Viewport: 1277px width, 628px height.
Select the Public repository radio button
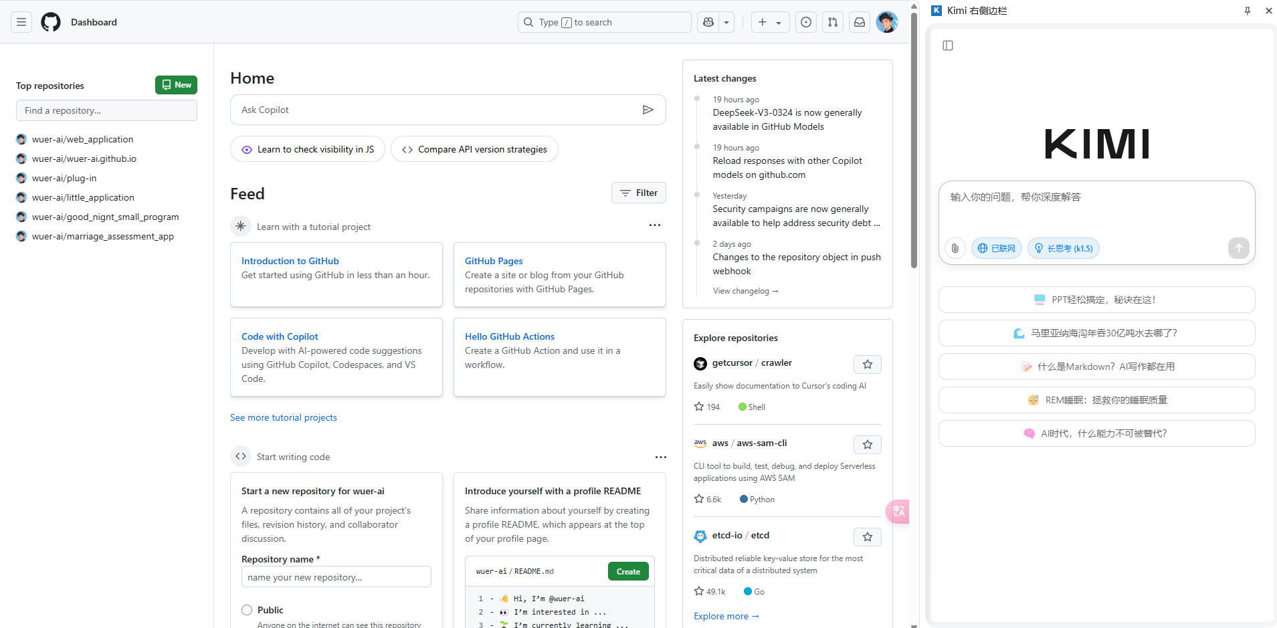[x=247, y=610]
